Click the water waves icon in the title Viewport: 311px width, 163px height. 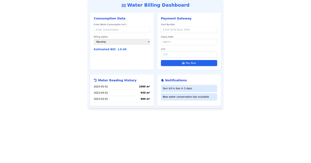(x=124, y=5)
